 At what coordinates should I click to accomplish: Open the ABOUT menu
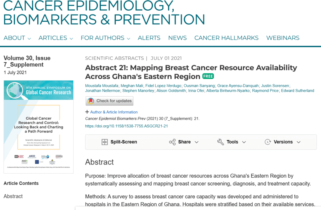[x=17, y=38]
